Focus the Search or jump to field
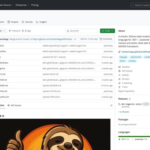This screenshot has height=150, width=150. [x=140, y=5]
